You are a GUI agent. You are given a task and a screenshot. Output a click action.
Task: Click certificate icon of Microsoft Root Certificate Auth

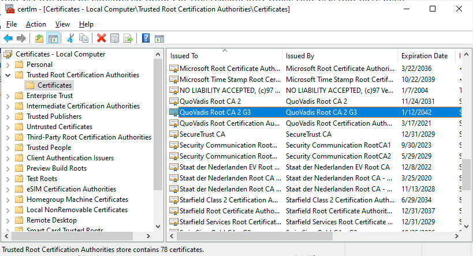point(174,69)
